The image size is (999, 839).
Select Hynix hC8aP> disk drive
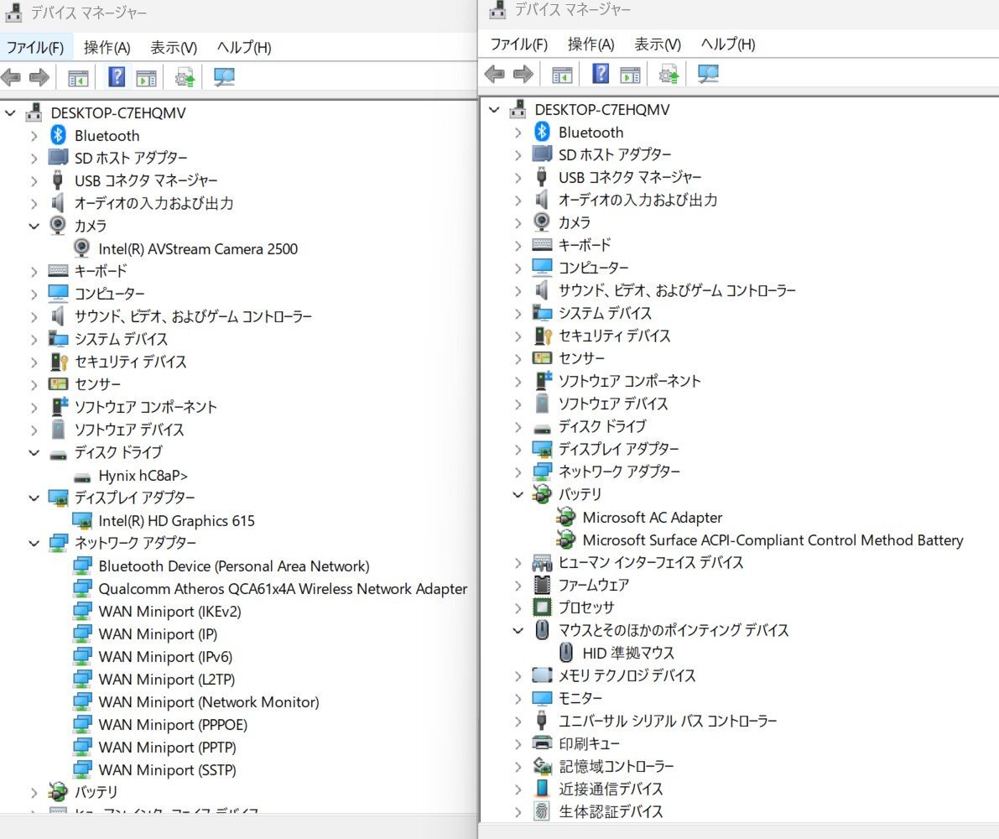[x=143, y=476]
